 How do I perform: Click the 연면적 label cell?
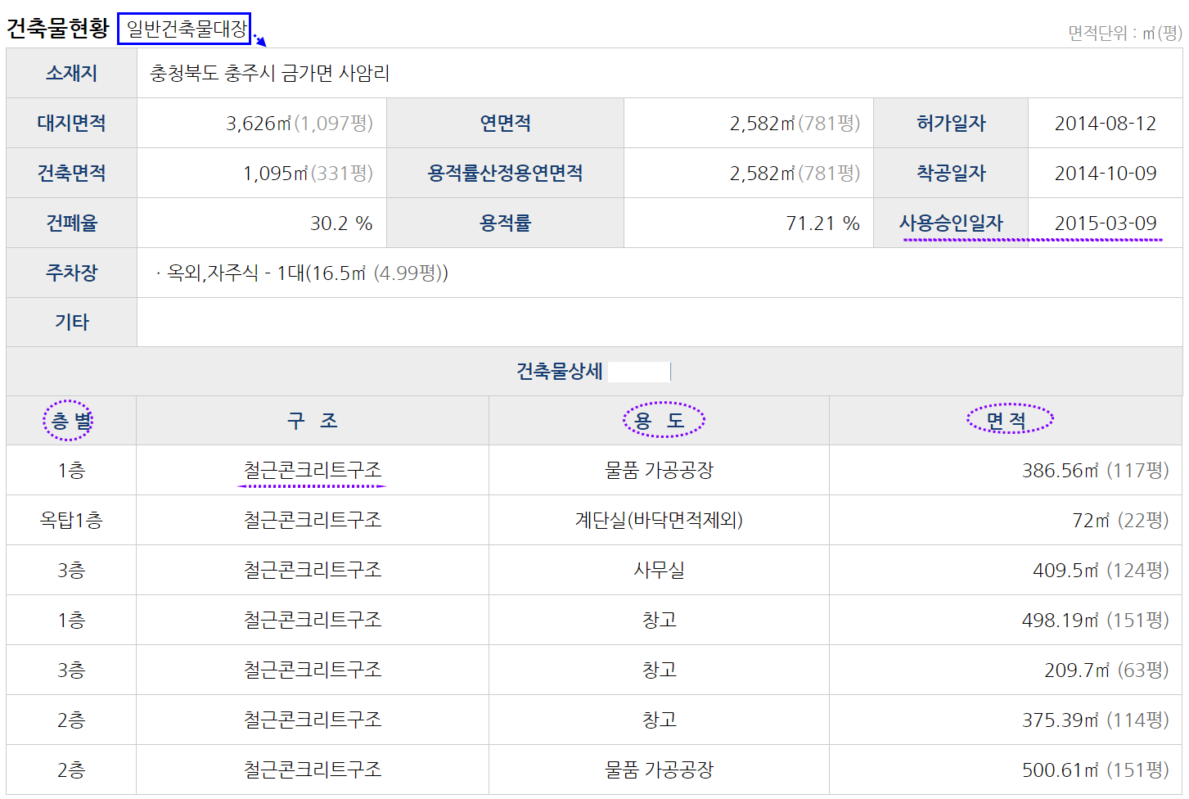click(x=505, y=123)
